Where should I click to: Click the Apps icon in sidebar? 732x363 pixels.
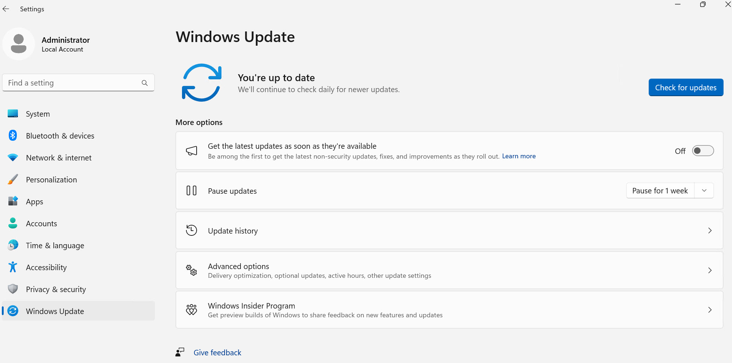click(13, 201)
